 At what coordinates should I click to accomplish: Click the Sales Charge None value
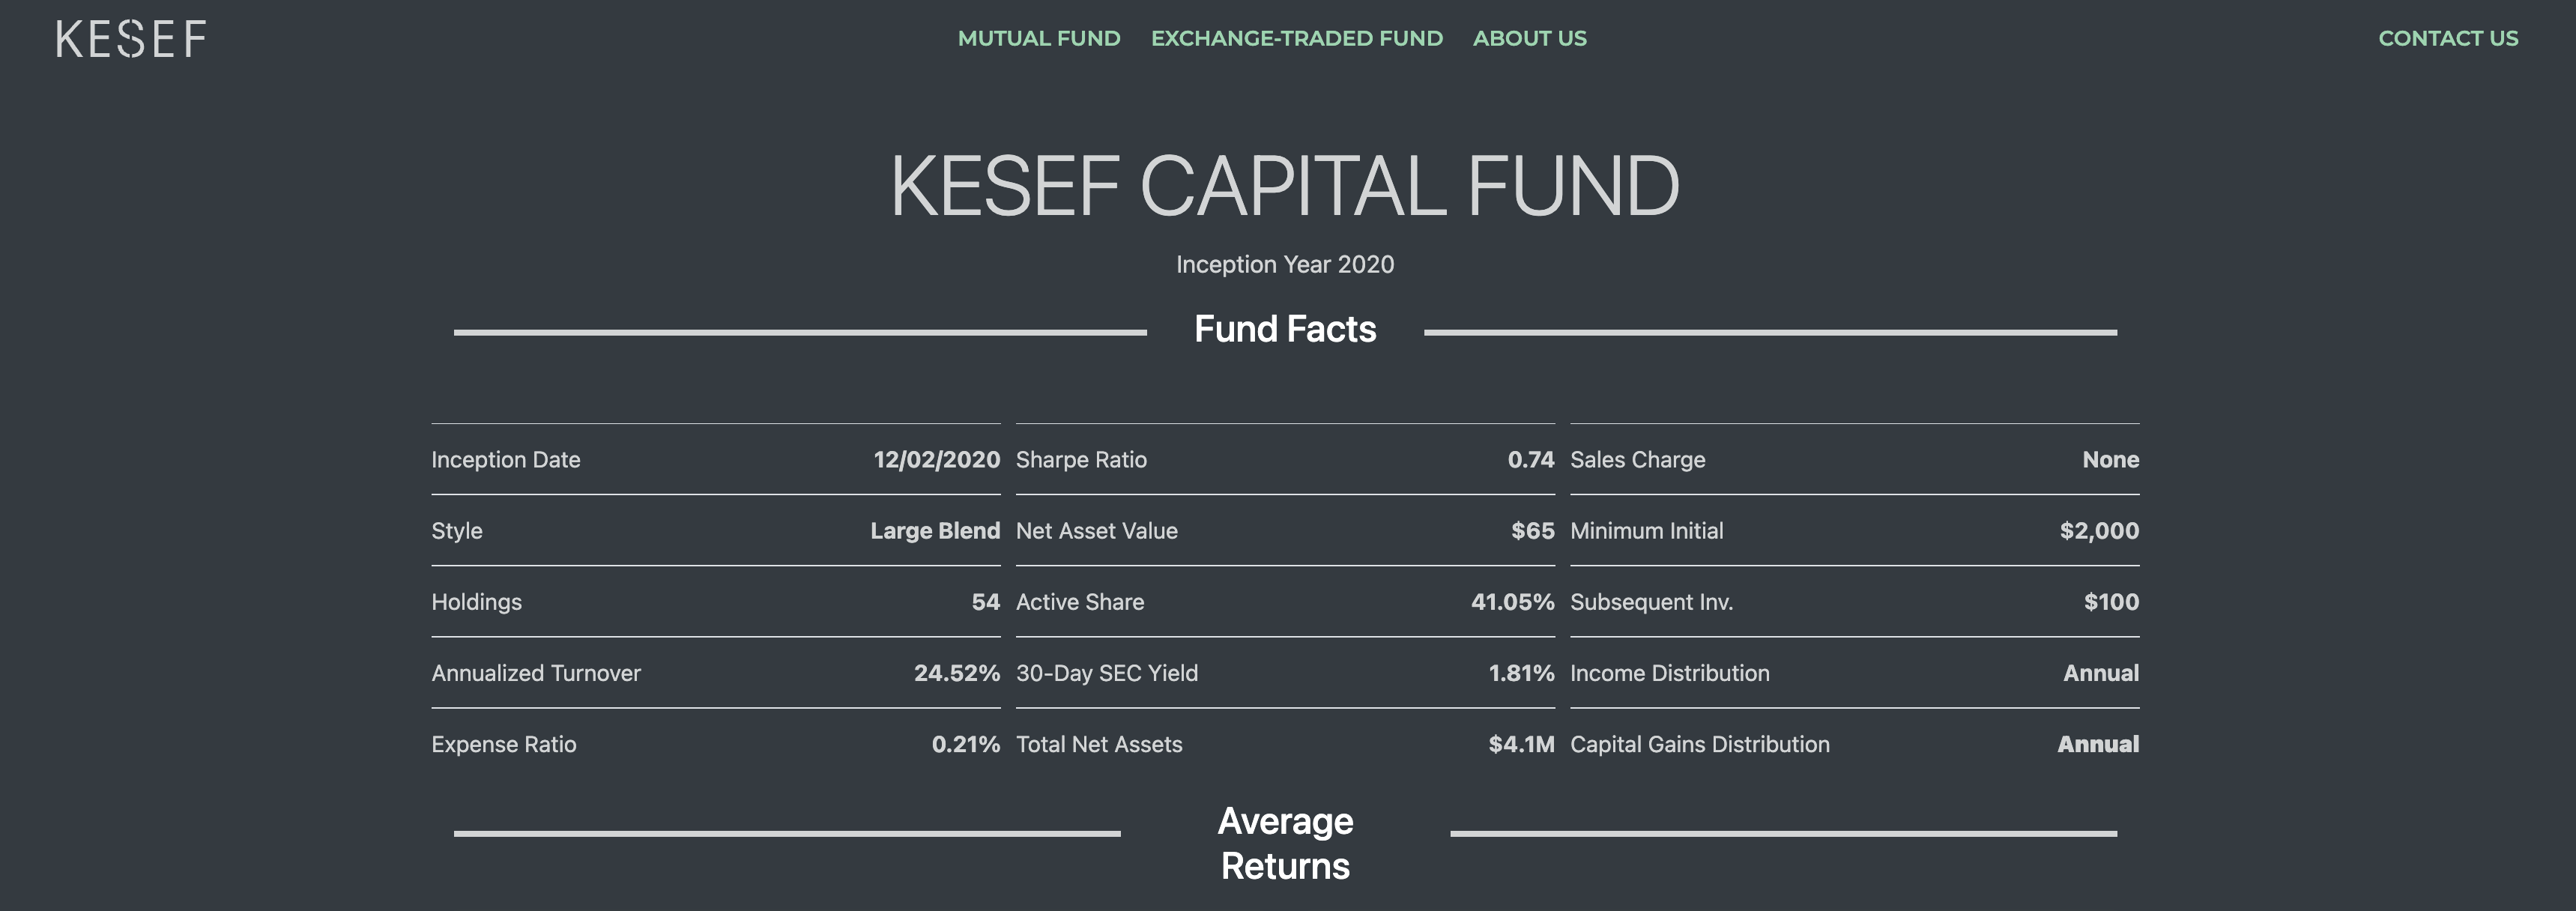[x=2111, y=460]
